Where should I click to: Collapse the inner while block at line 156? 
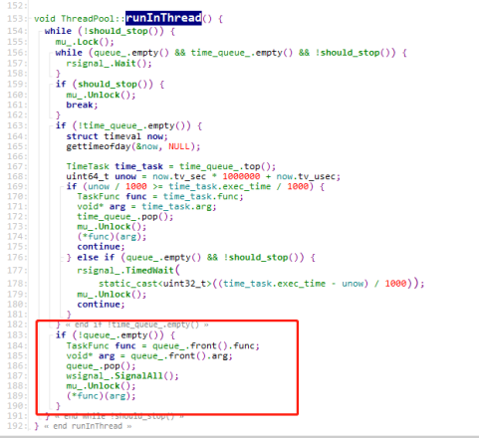coord(51,53)
